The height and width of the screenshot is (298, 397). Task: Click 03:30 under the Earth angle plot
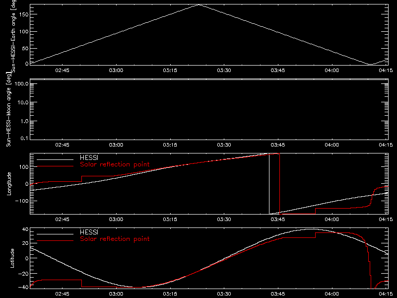click(x=224, y=70)
